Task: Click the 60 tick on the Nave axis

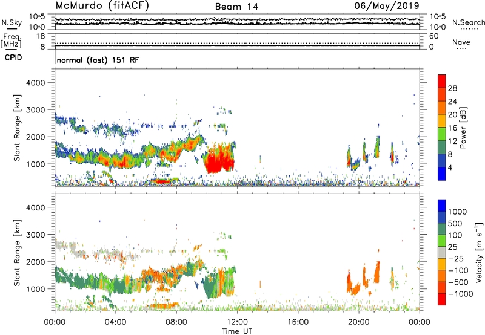Action: 434,36
